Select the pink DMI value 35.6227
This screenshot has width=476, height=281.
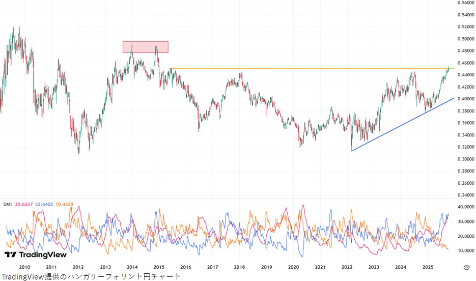click(25, 204)
